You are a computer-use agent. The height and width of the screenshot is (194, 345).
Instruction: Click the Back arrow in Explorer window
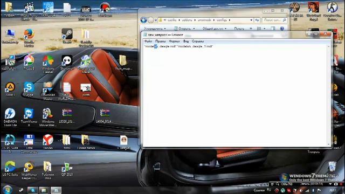pos(144,20)
